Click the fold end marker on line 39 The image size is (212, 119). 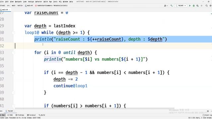13,93
